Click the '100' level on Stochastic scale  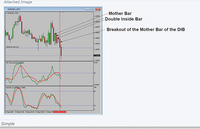(x=95, y=87)
